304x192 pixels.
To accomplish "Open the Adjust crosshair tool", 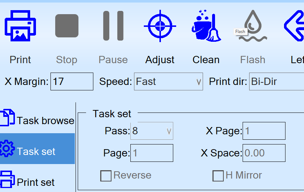I will pyautogui.click(x=160, y=26).
